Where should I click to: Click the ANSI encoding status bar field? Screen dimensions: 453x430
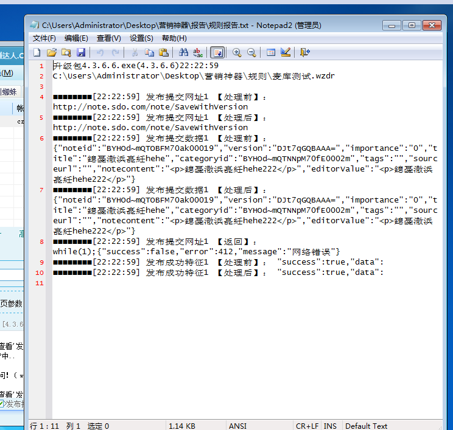tap(237, 426)
